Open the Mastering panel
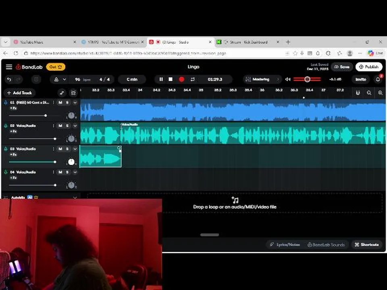This screenshot has height=290, width=387. click(x=262, y=79)
